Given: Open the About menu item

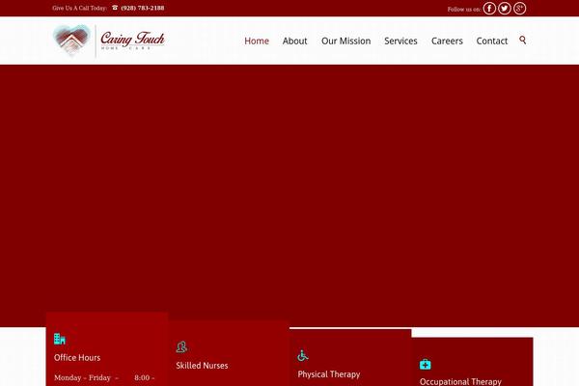Looking at the screenshot, I should point(294,41).
